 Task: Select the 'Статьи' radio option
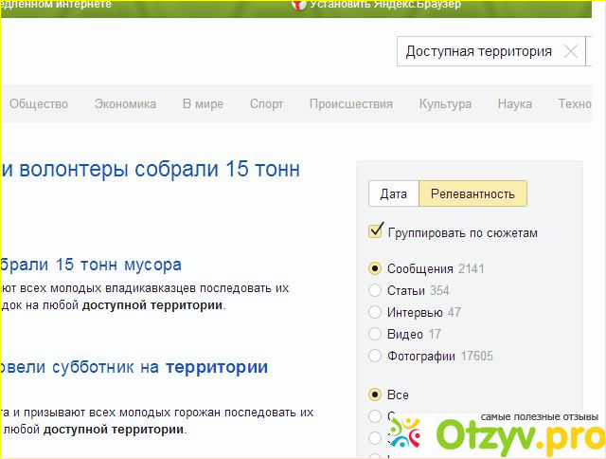[376, 290]
